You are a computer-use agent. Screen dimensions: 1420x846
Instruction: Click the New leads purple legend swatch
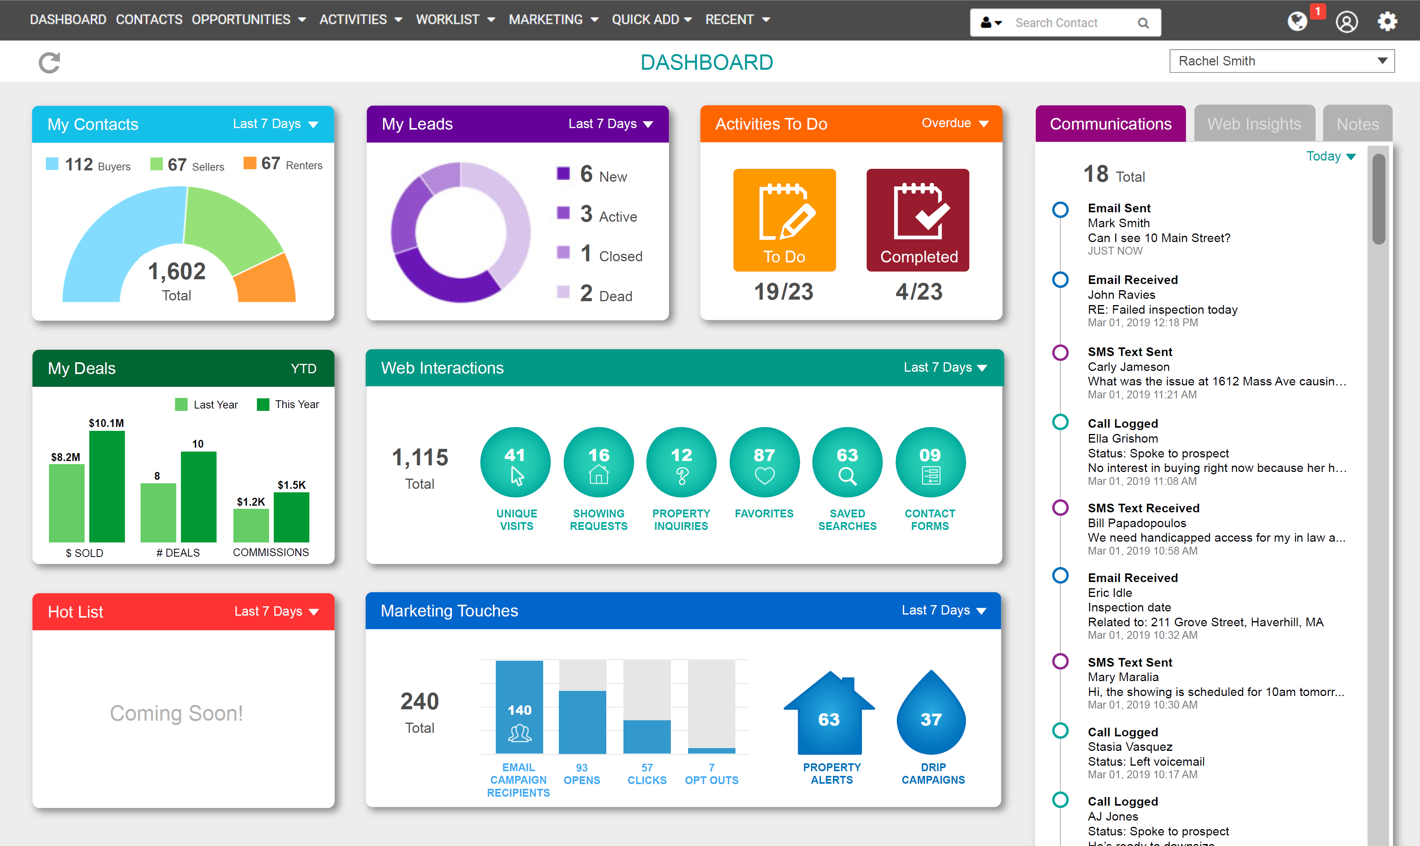tap(563, 173)
